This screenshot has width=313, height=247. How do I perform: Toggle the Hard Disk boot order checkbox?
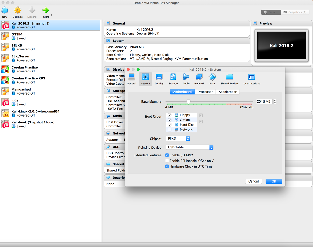(x=170, y=125)
